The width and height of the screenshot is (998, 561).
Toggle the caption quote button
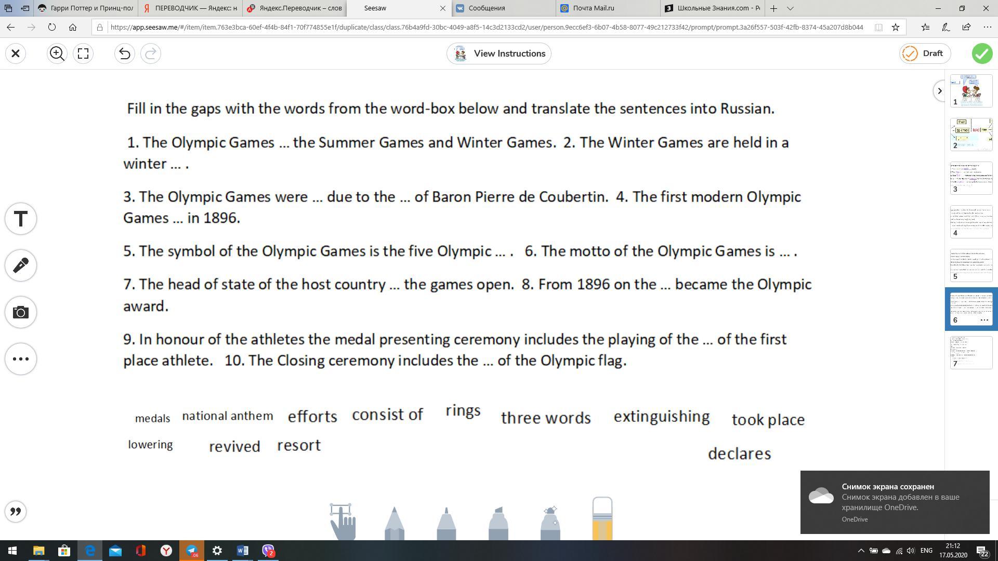coord(16,512)
